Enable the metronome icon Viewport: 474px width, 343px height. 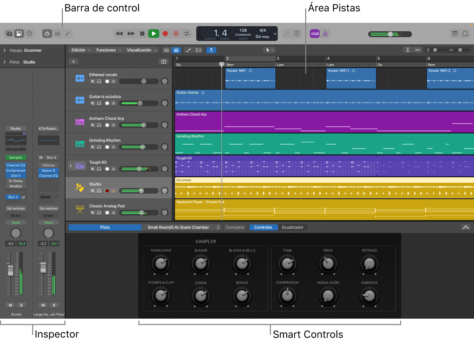325,33
